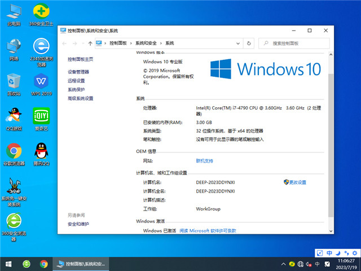
Task: Expand the address bar history dropdown
Action: pyautogui.click(x=238, y=43)
